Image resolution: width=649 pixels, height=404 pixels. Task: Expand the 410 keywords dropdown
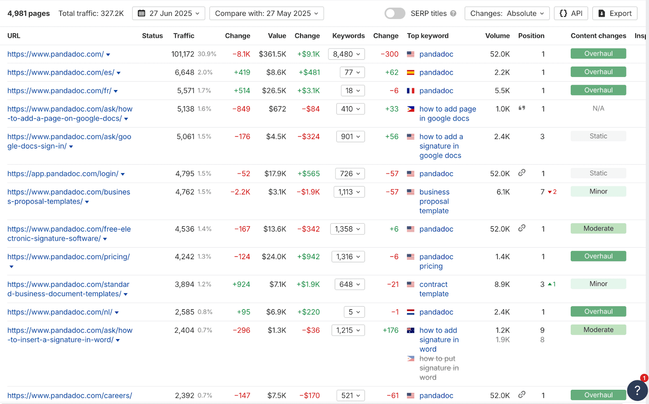click(350, 109)
